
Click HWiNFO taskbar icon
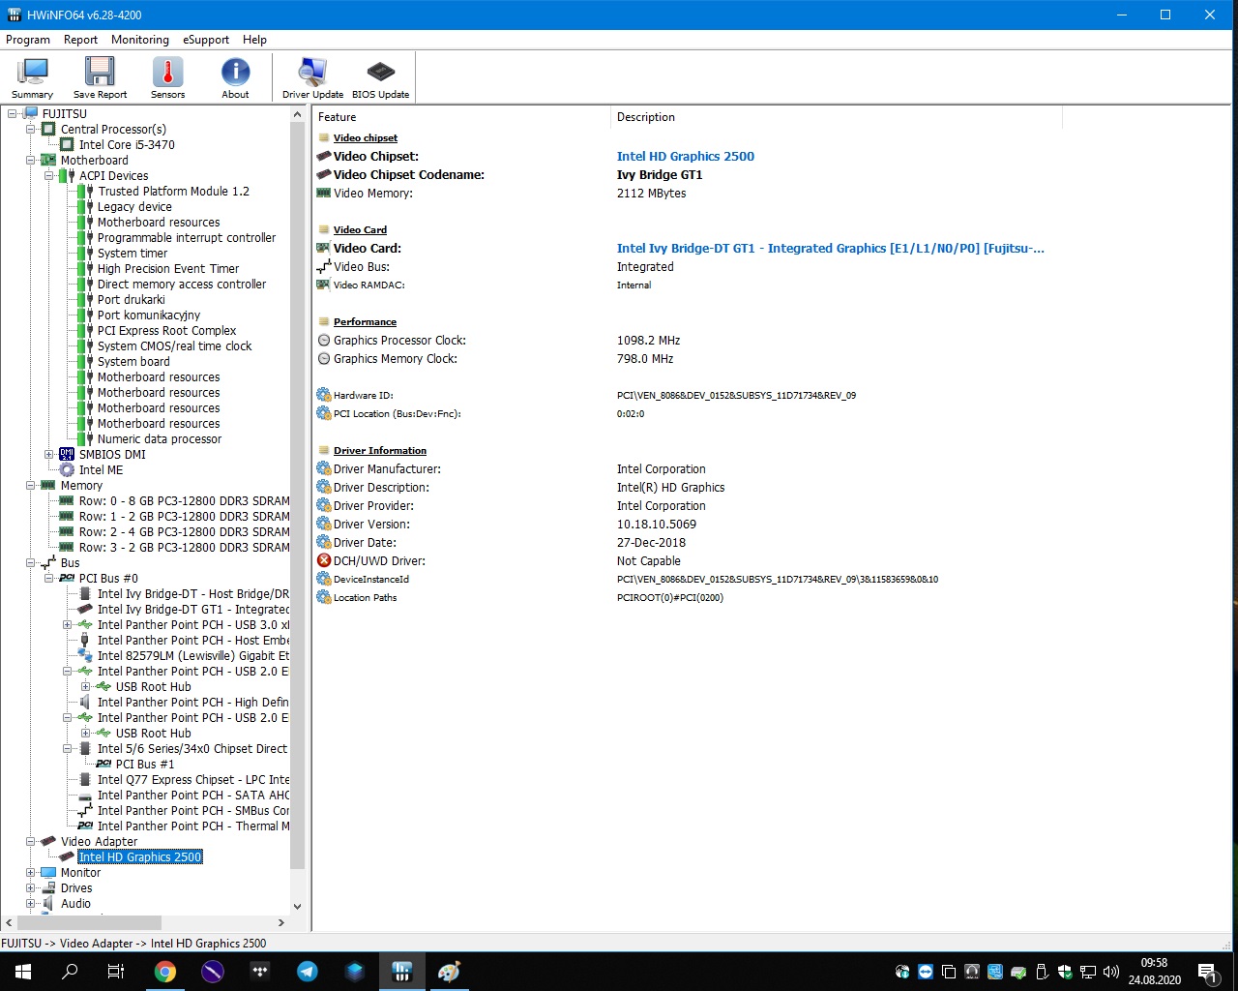(402, 972)
